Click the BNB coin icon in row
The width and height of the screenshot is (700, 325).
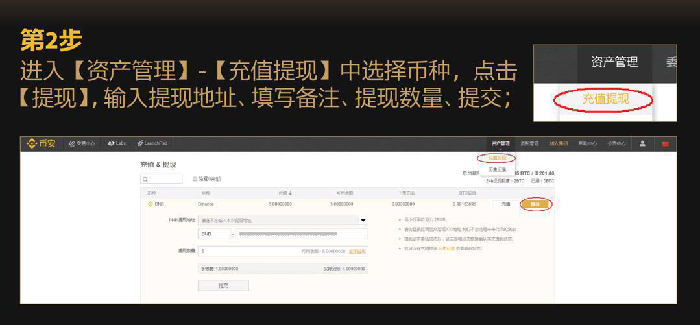point(150,204)
